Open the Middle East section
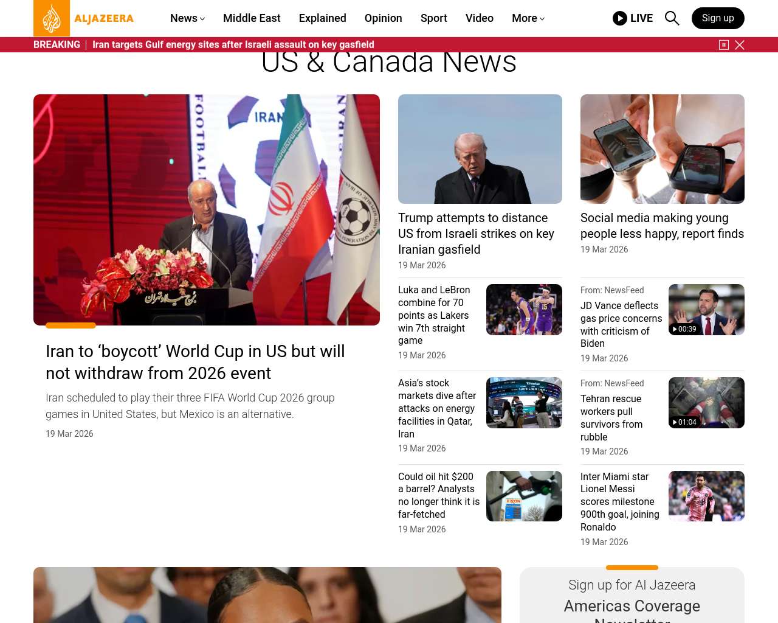 tap(252, 18)
